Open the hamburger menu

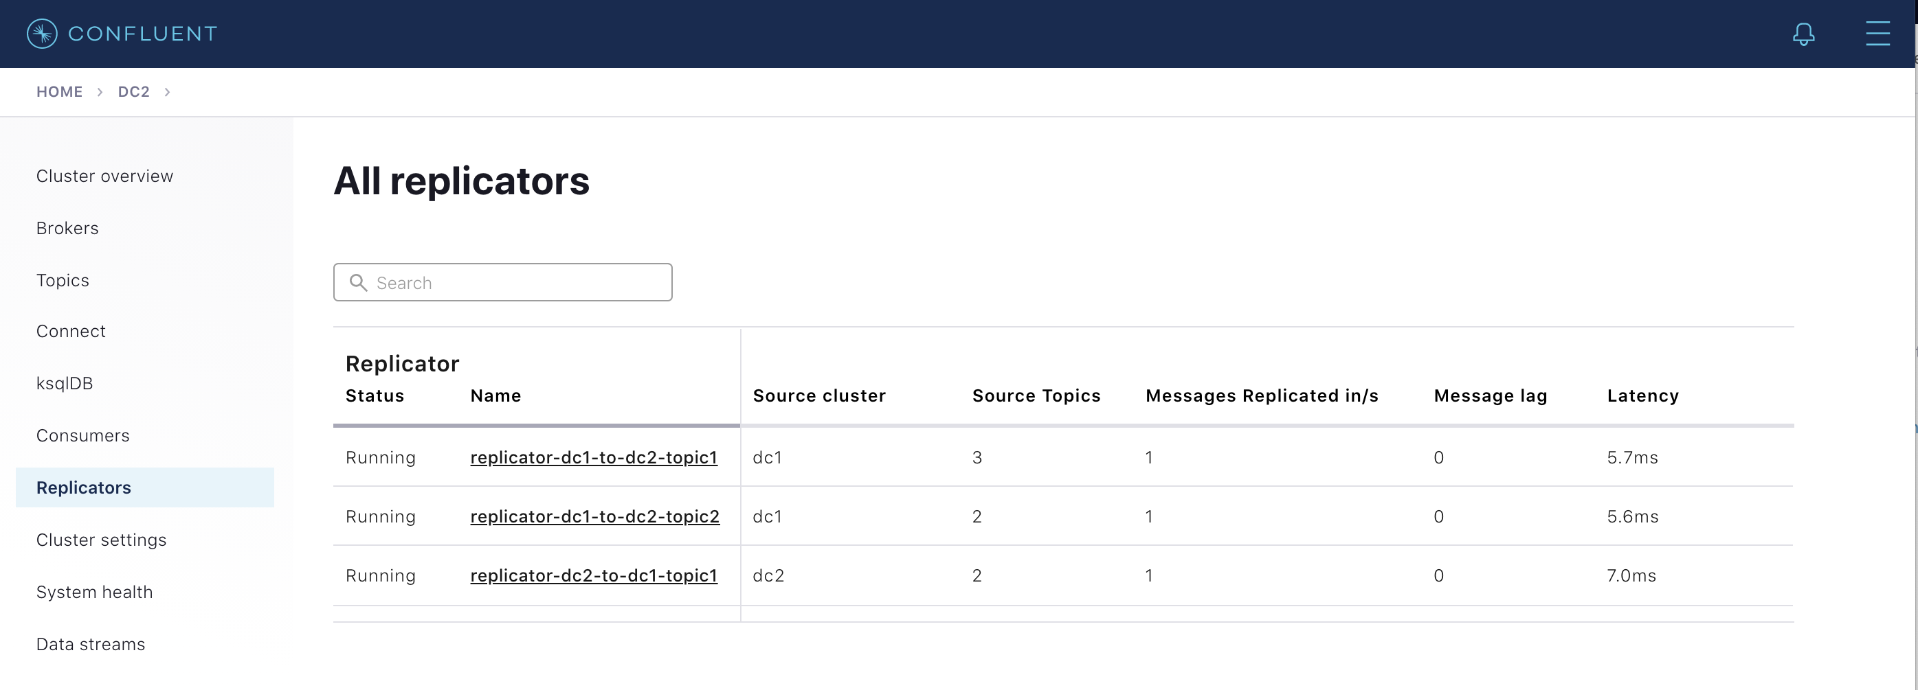tap(1877, 34)
